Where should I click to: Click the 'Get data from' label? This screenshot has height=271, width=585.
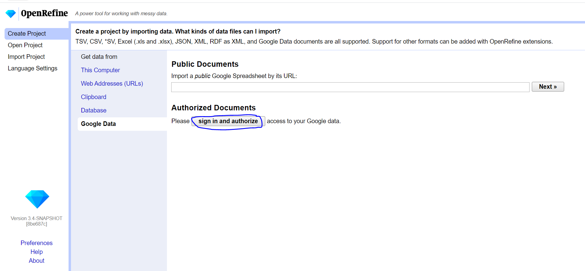point(99,57)
